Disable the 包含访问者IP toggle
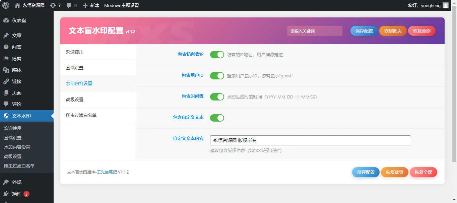Viewport: 457px width, 203px height. click(x=217, y=54)
